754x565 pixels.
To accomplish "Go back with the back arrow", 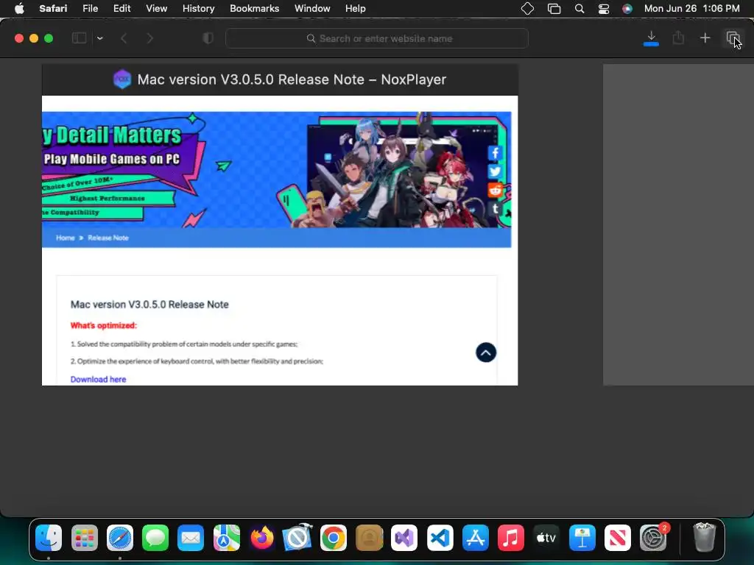I will tap(124, 38).
